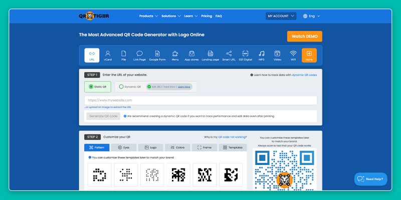The width and height of the screenshot is (401, 200).
Task: Select the fifth pattern thumbnail
Action: pos(205,174)
